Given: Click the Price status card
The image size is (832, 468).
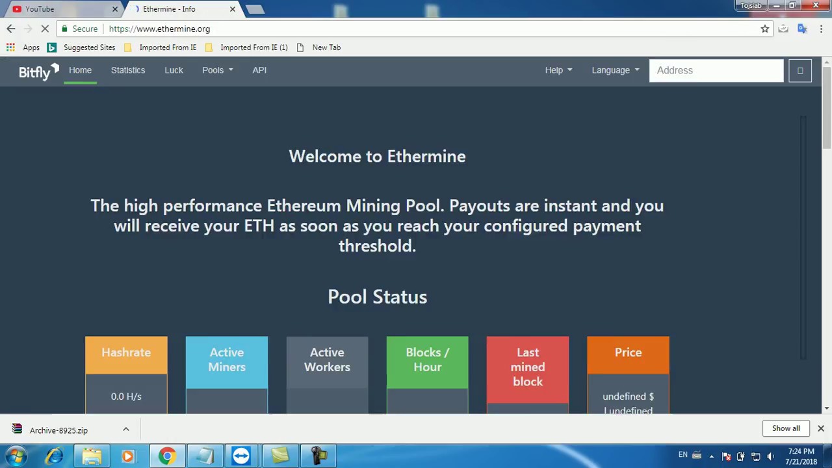Looking at the screenshot, I should (x=628, y=374).
